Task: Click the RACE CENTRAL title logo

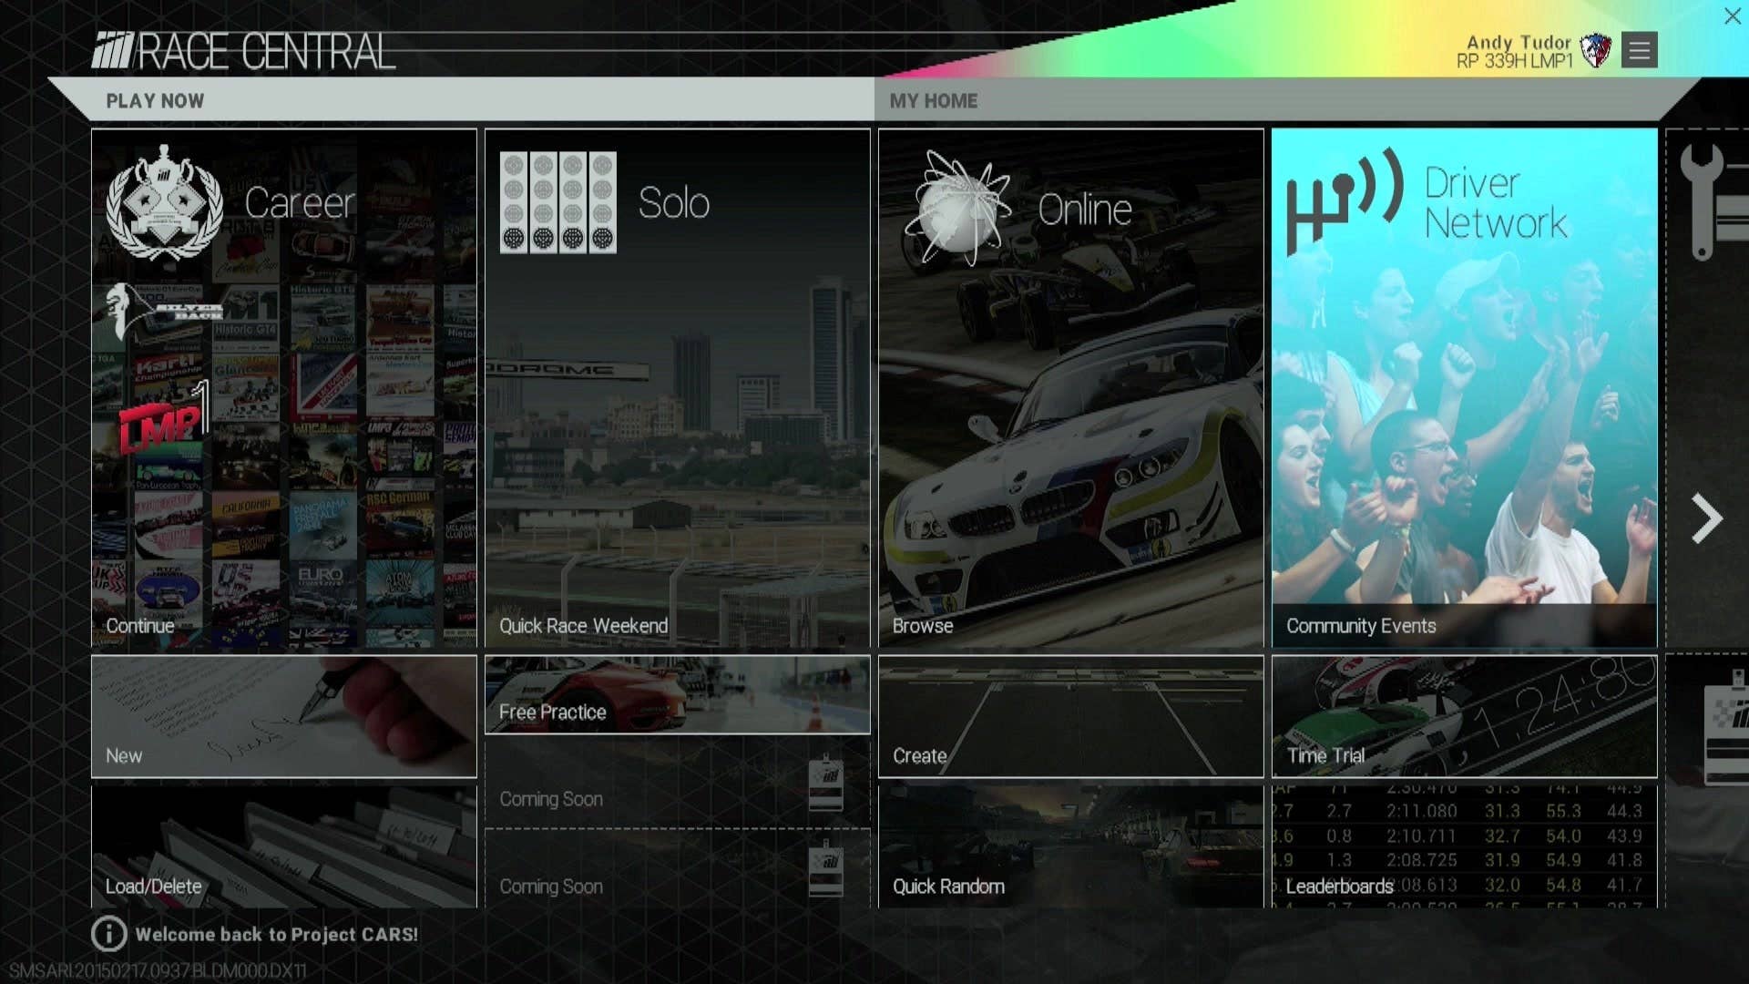Action: coord(243,52)
